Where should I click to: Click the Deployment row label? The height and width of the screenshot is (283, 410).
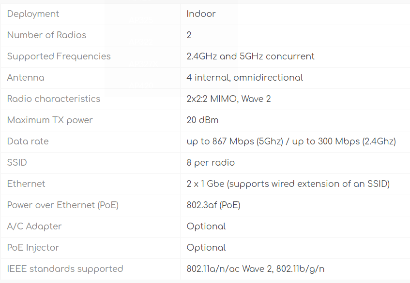(x=33, y=14)
